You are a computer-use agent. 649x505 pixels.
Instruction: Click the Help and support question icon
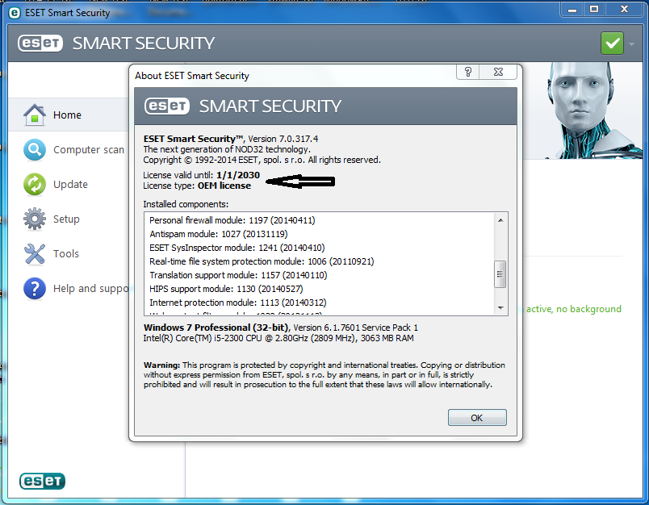(x=35, y=288)
